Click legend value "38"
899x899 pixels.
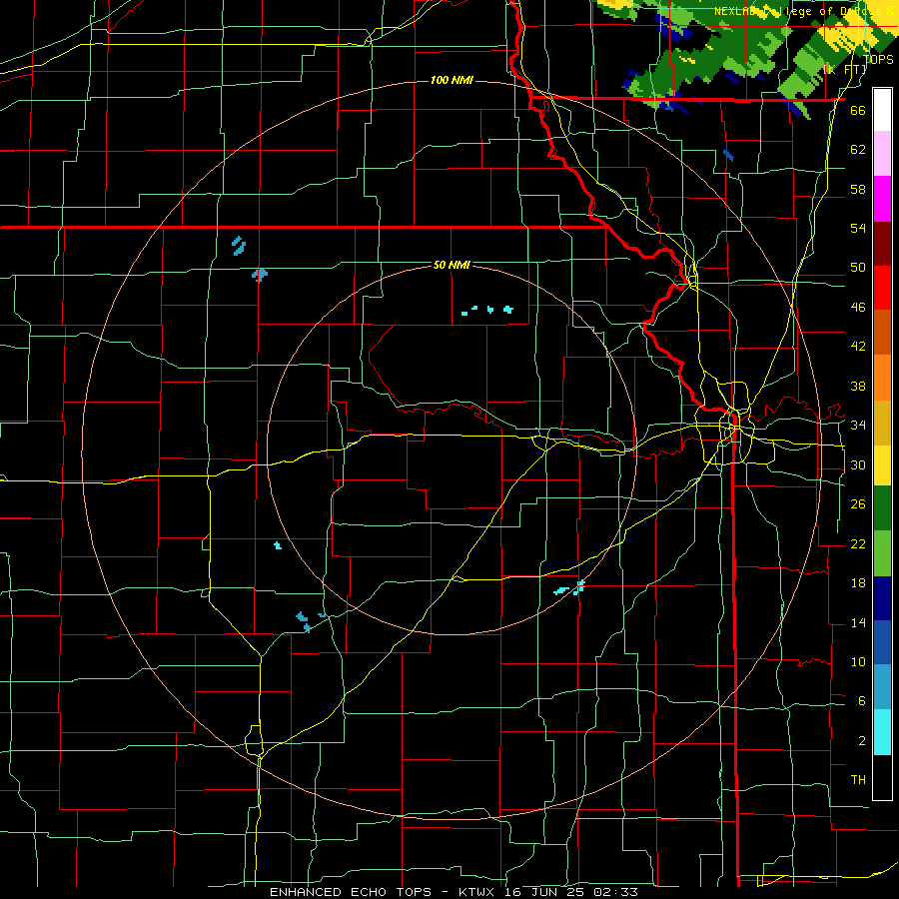coord(858,387)
